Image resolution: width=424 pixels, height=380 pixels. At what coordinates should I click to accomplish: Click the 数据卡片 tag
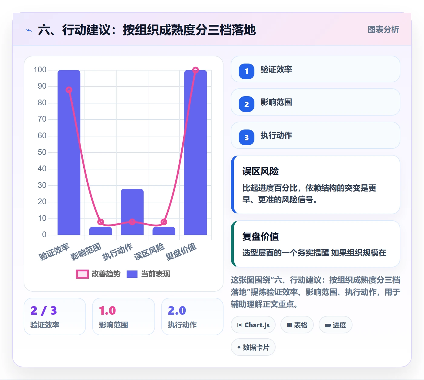253,347
